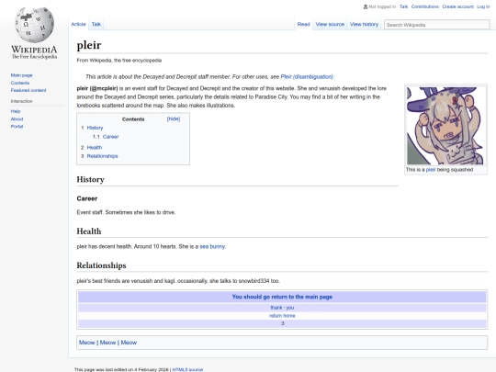Open the View source tab
Screen dimensions: 496x372
tap(330, 25)
